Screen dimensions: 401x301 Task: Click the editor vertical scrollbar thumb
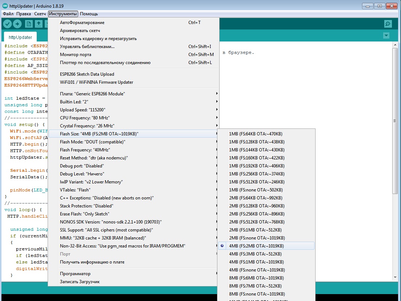click(395, 121)
